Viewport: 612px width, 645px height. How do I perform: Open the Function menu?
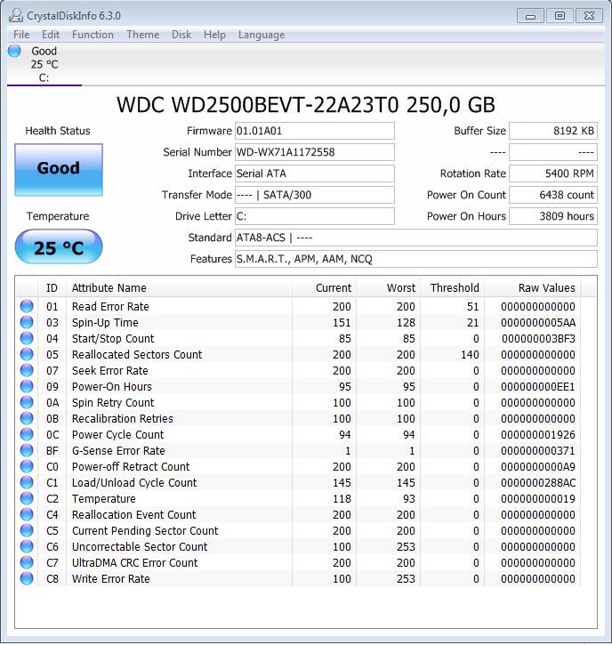93,35
